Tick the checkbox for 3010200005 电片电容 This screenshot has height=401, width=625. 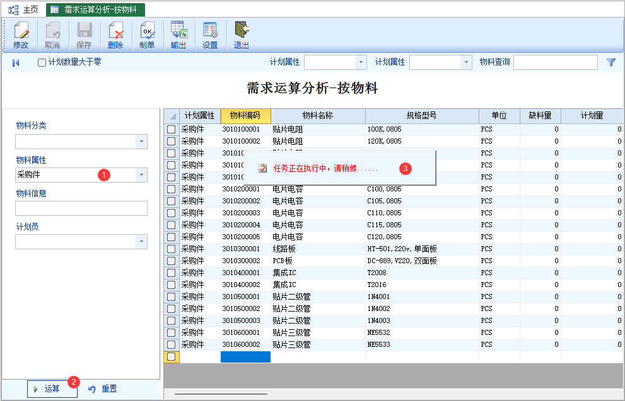click(172, 237)
